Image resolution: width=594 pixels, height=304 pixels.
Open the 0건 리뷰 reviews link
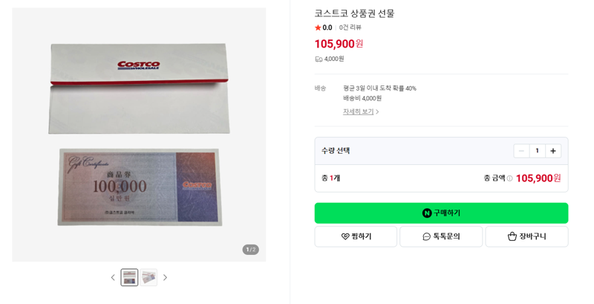click(350, 28)
